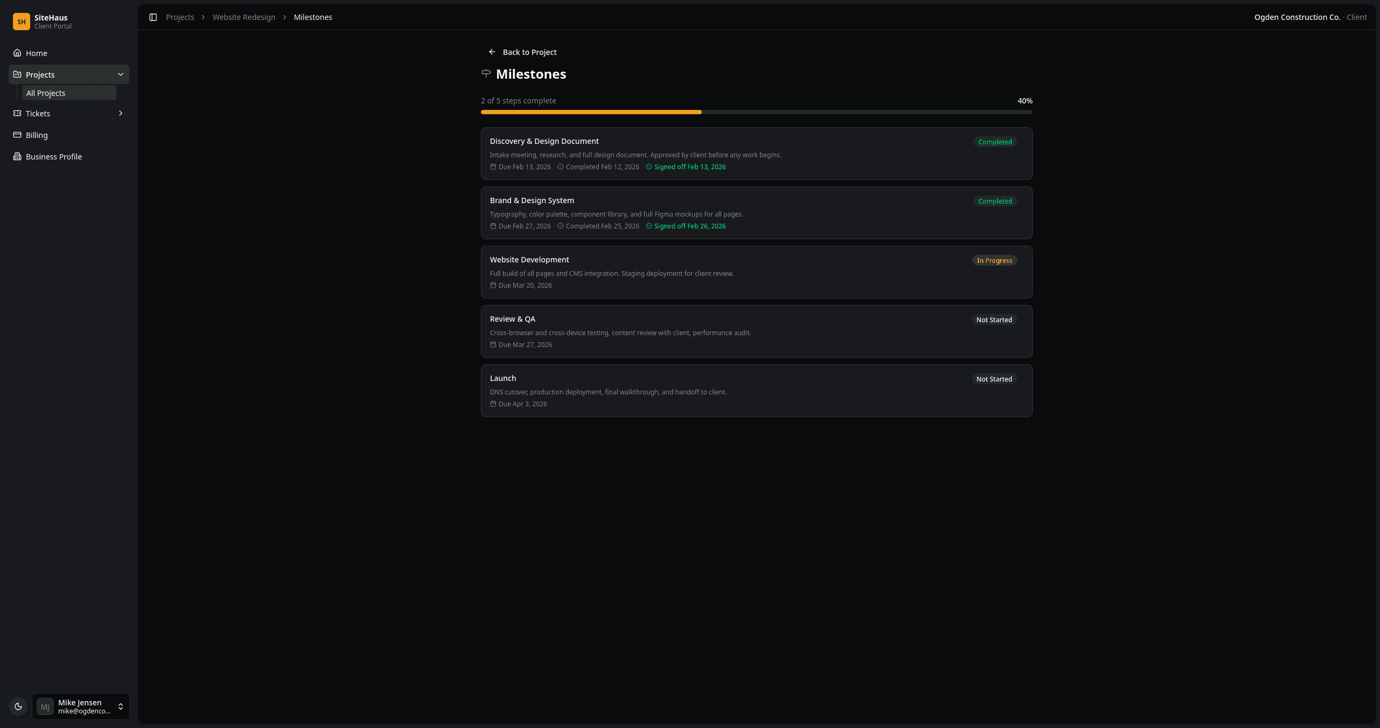
Task: Select Website Redesign in the breadcrumb
Action: point(243,17)
